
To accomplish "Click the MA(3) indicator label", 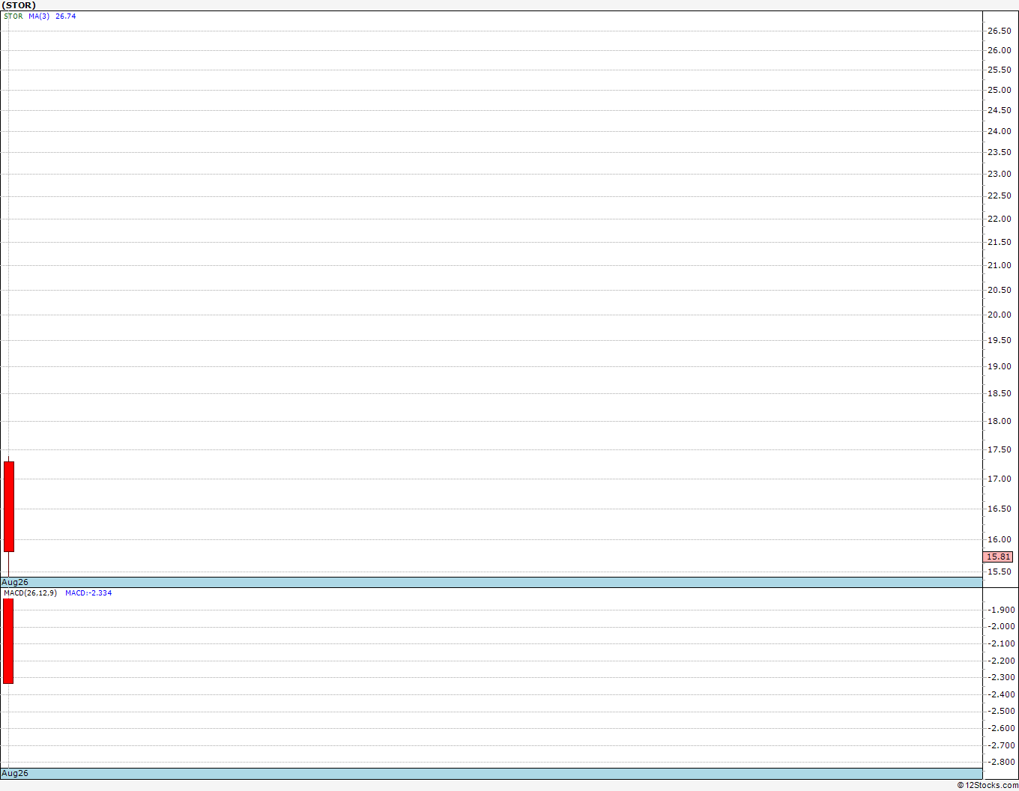I will (x=39, y=16).
